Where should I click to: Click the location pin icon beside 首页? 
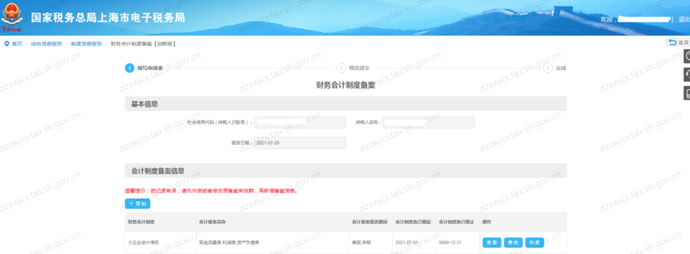pos(6,43)
